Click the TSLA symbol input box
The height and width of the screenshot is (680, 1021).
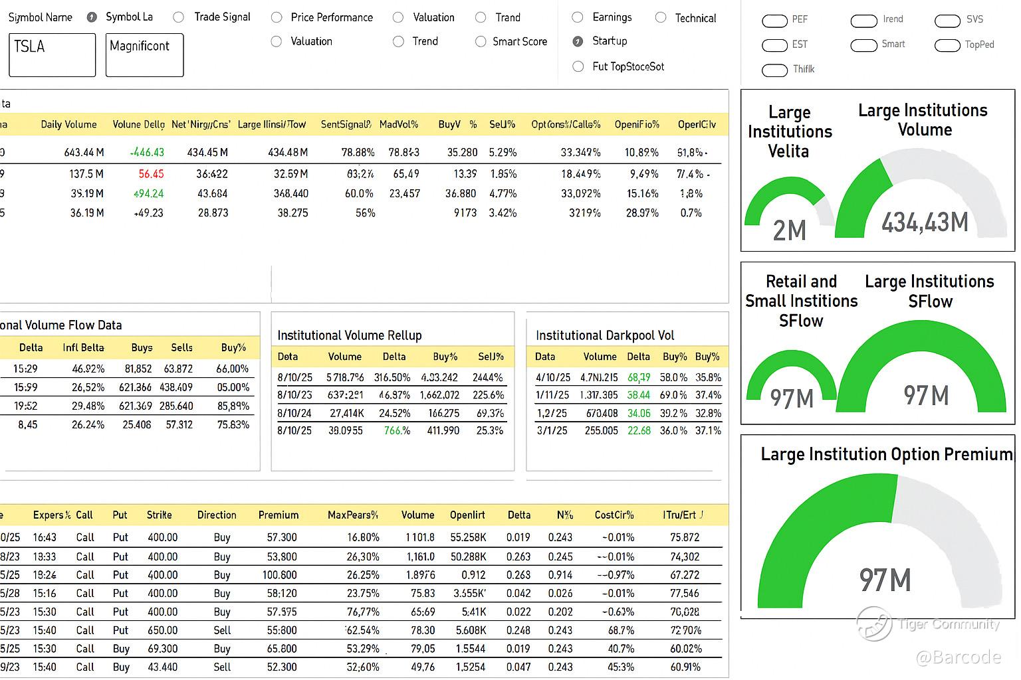[x=53, y=55]
